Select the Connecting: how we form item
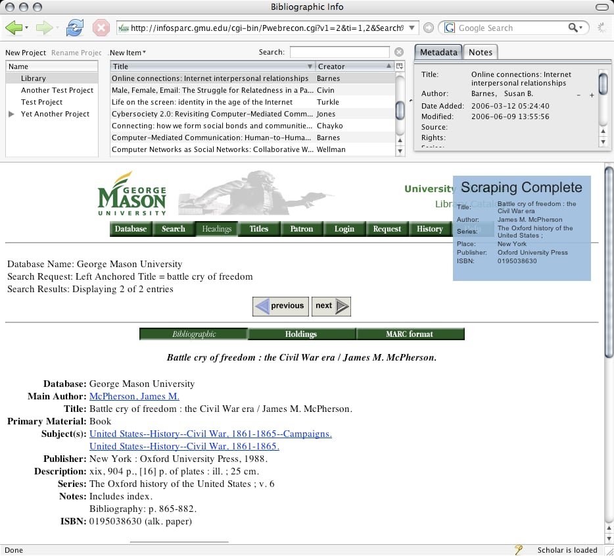614x556 pixels. coord(253,126)
